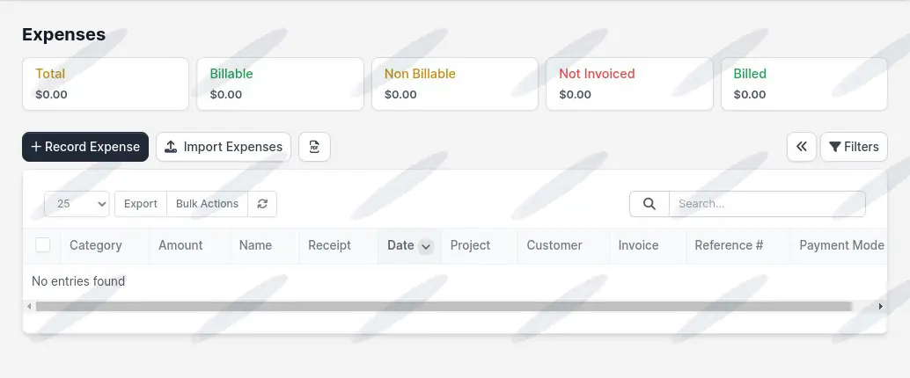The image size is (910, 378).
Task: Click the Export table button
Action: [141, 204]
